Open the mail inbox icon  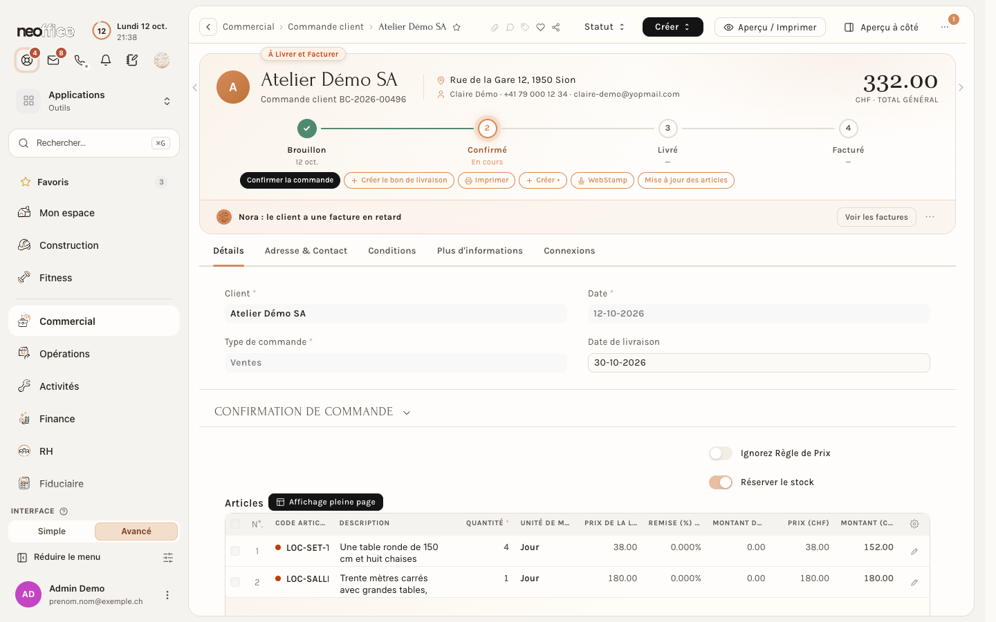click(53, 60)
